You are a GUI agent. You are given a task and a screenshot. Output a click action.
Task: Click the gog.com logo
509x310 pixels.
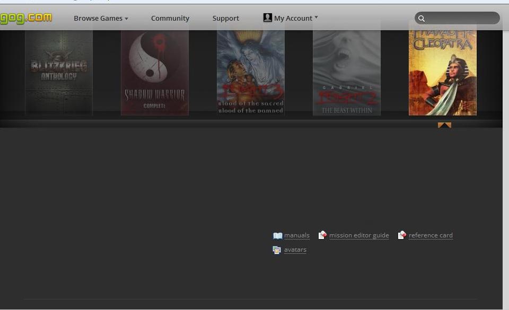tap(26, 18)
